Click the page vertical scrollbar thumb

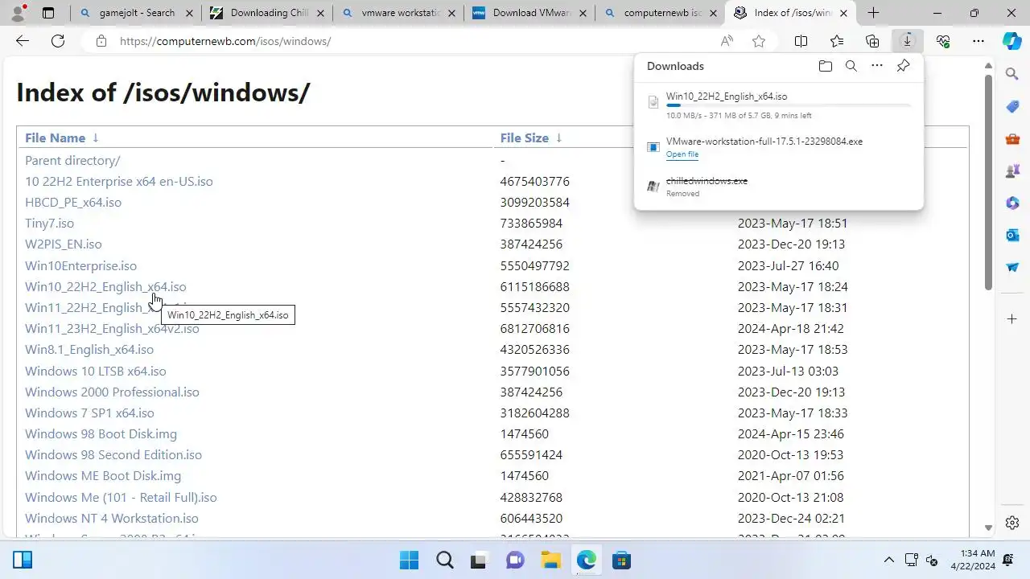coord(989,182)
